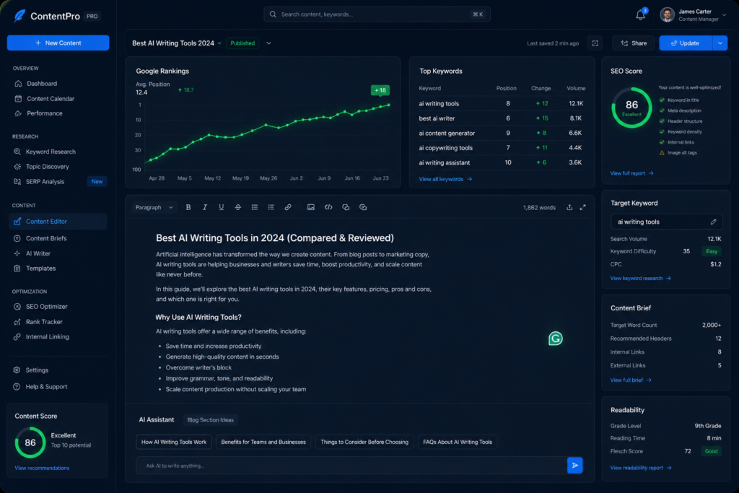
Task: Choose Benefits for Teams and Businesses suggestion
Action: (263, 442)
